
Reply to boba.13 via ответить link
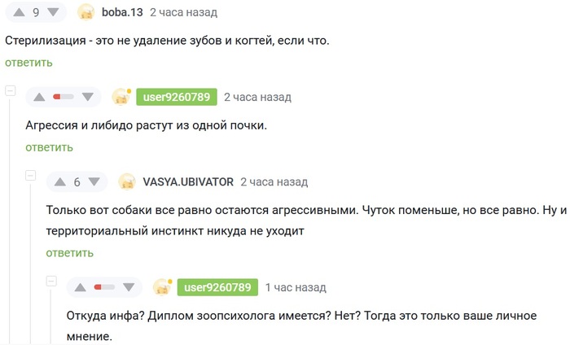coord(28,63)
